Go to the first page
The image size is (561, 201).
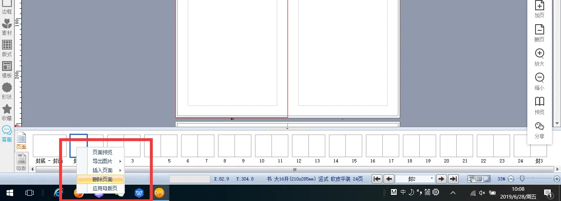[377, 179]
